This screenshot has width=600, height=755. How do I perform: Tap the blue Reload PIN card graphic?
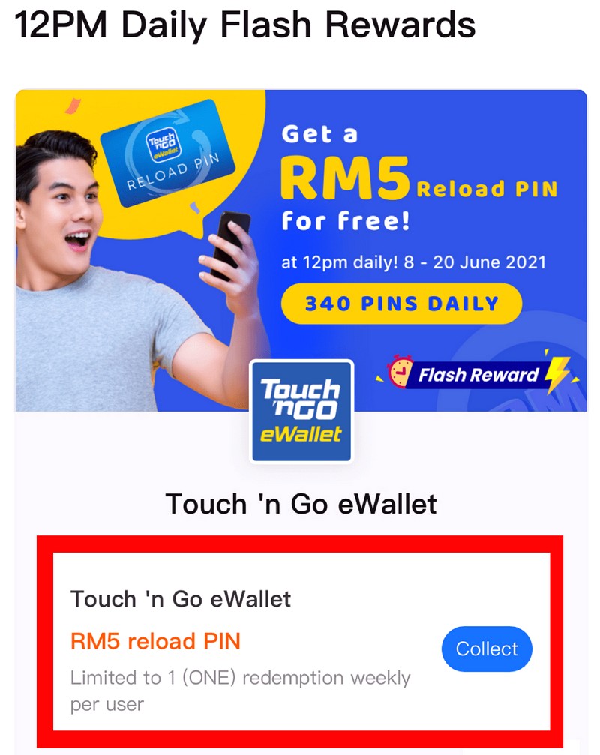click(x=167, y=153)
